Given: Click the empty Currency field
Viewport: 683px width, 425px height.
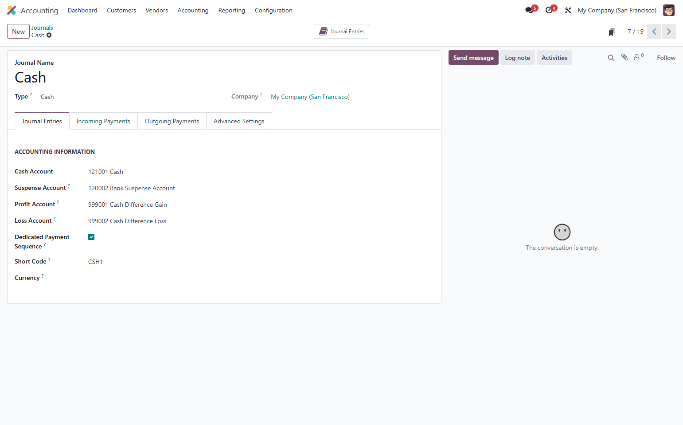Looking at the screenshot, I should [x=152, y=278].
